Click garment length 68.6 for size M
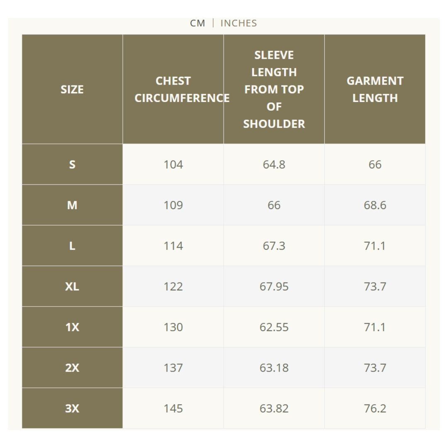 (x=375, y=205)
